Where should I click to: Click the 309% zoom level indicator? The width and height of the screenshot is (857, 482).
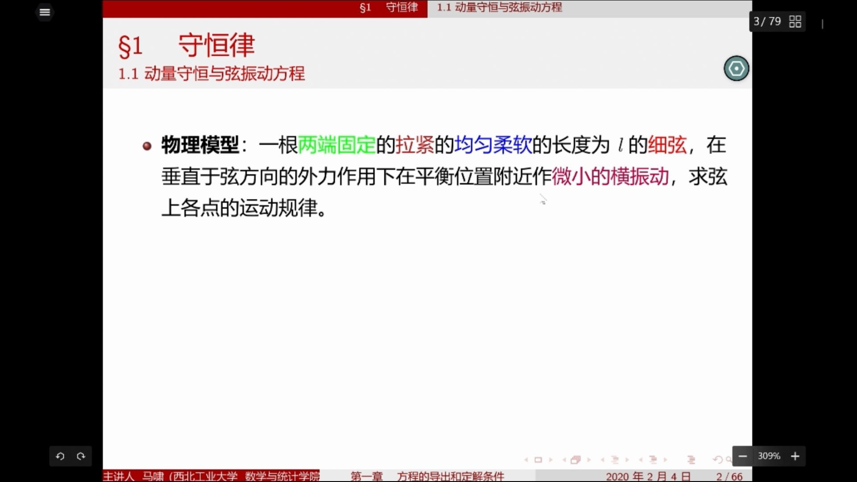click(x=769, y=456)
